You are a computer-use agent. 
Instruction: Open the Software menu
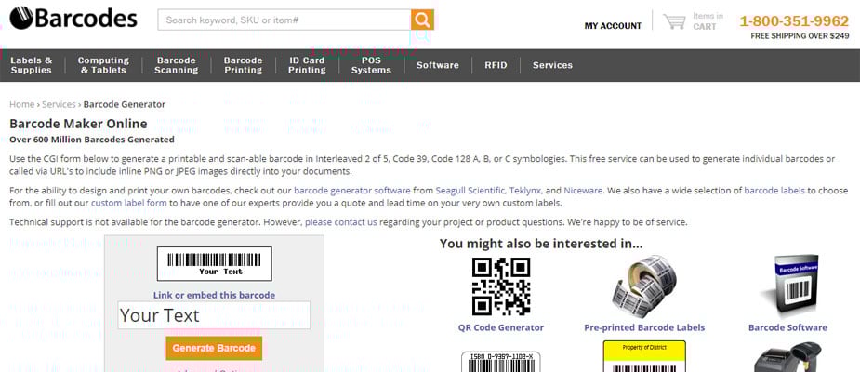[x=438, y=65]
